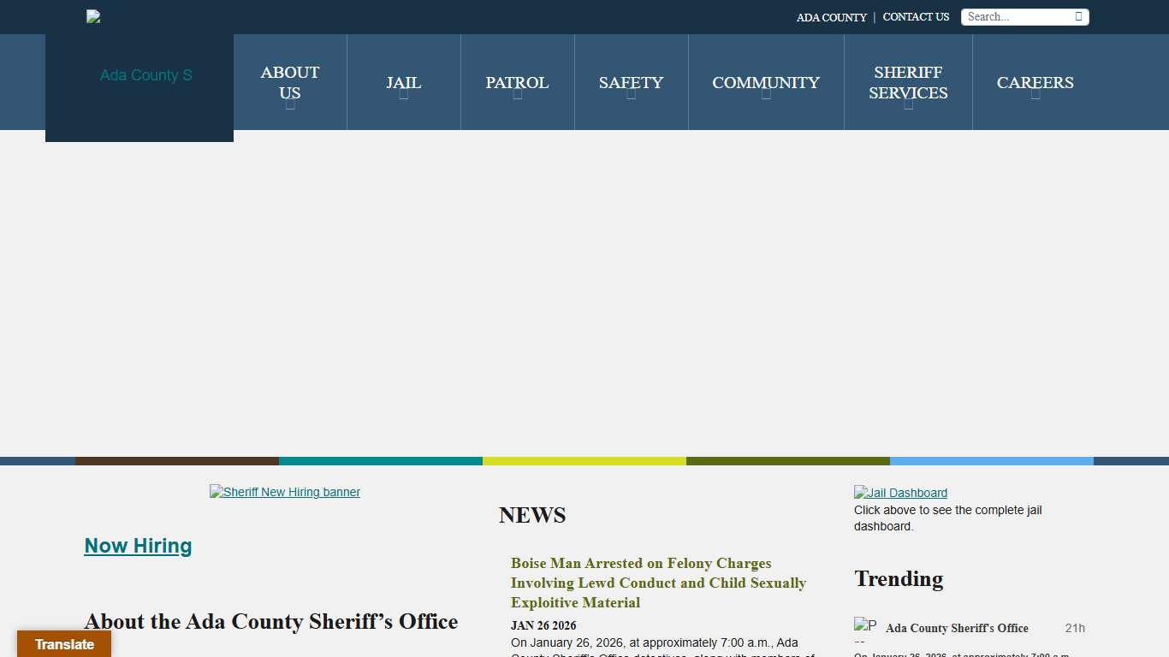
Task: Open the Sheriff New Hiring banner image
Action: 285,492
